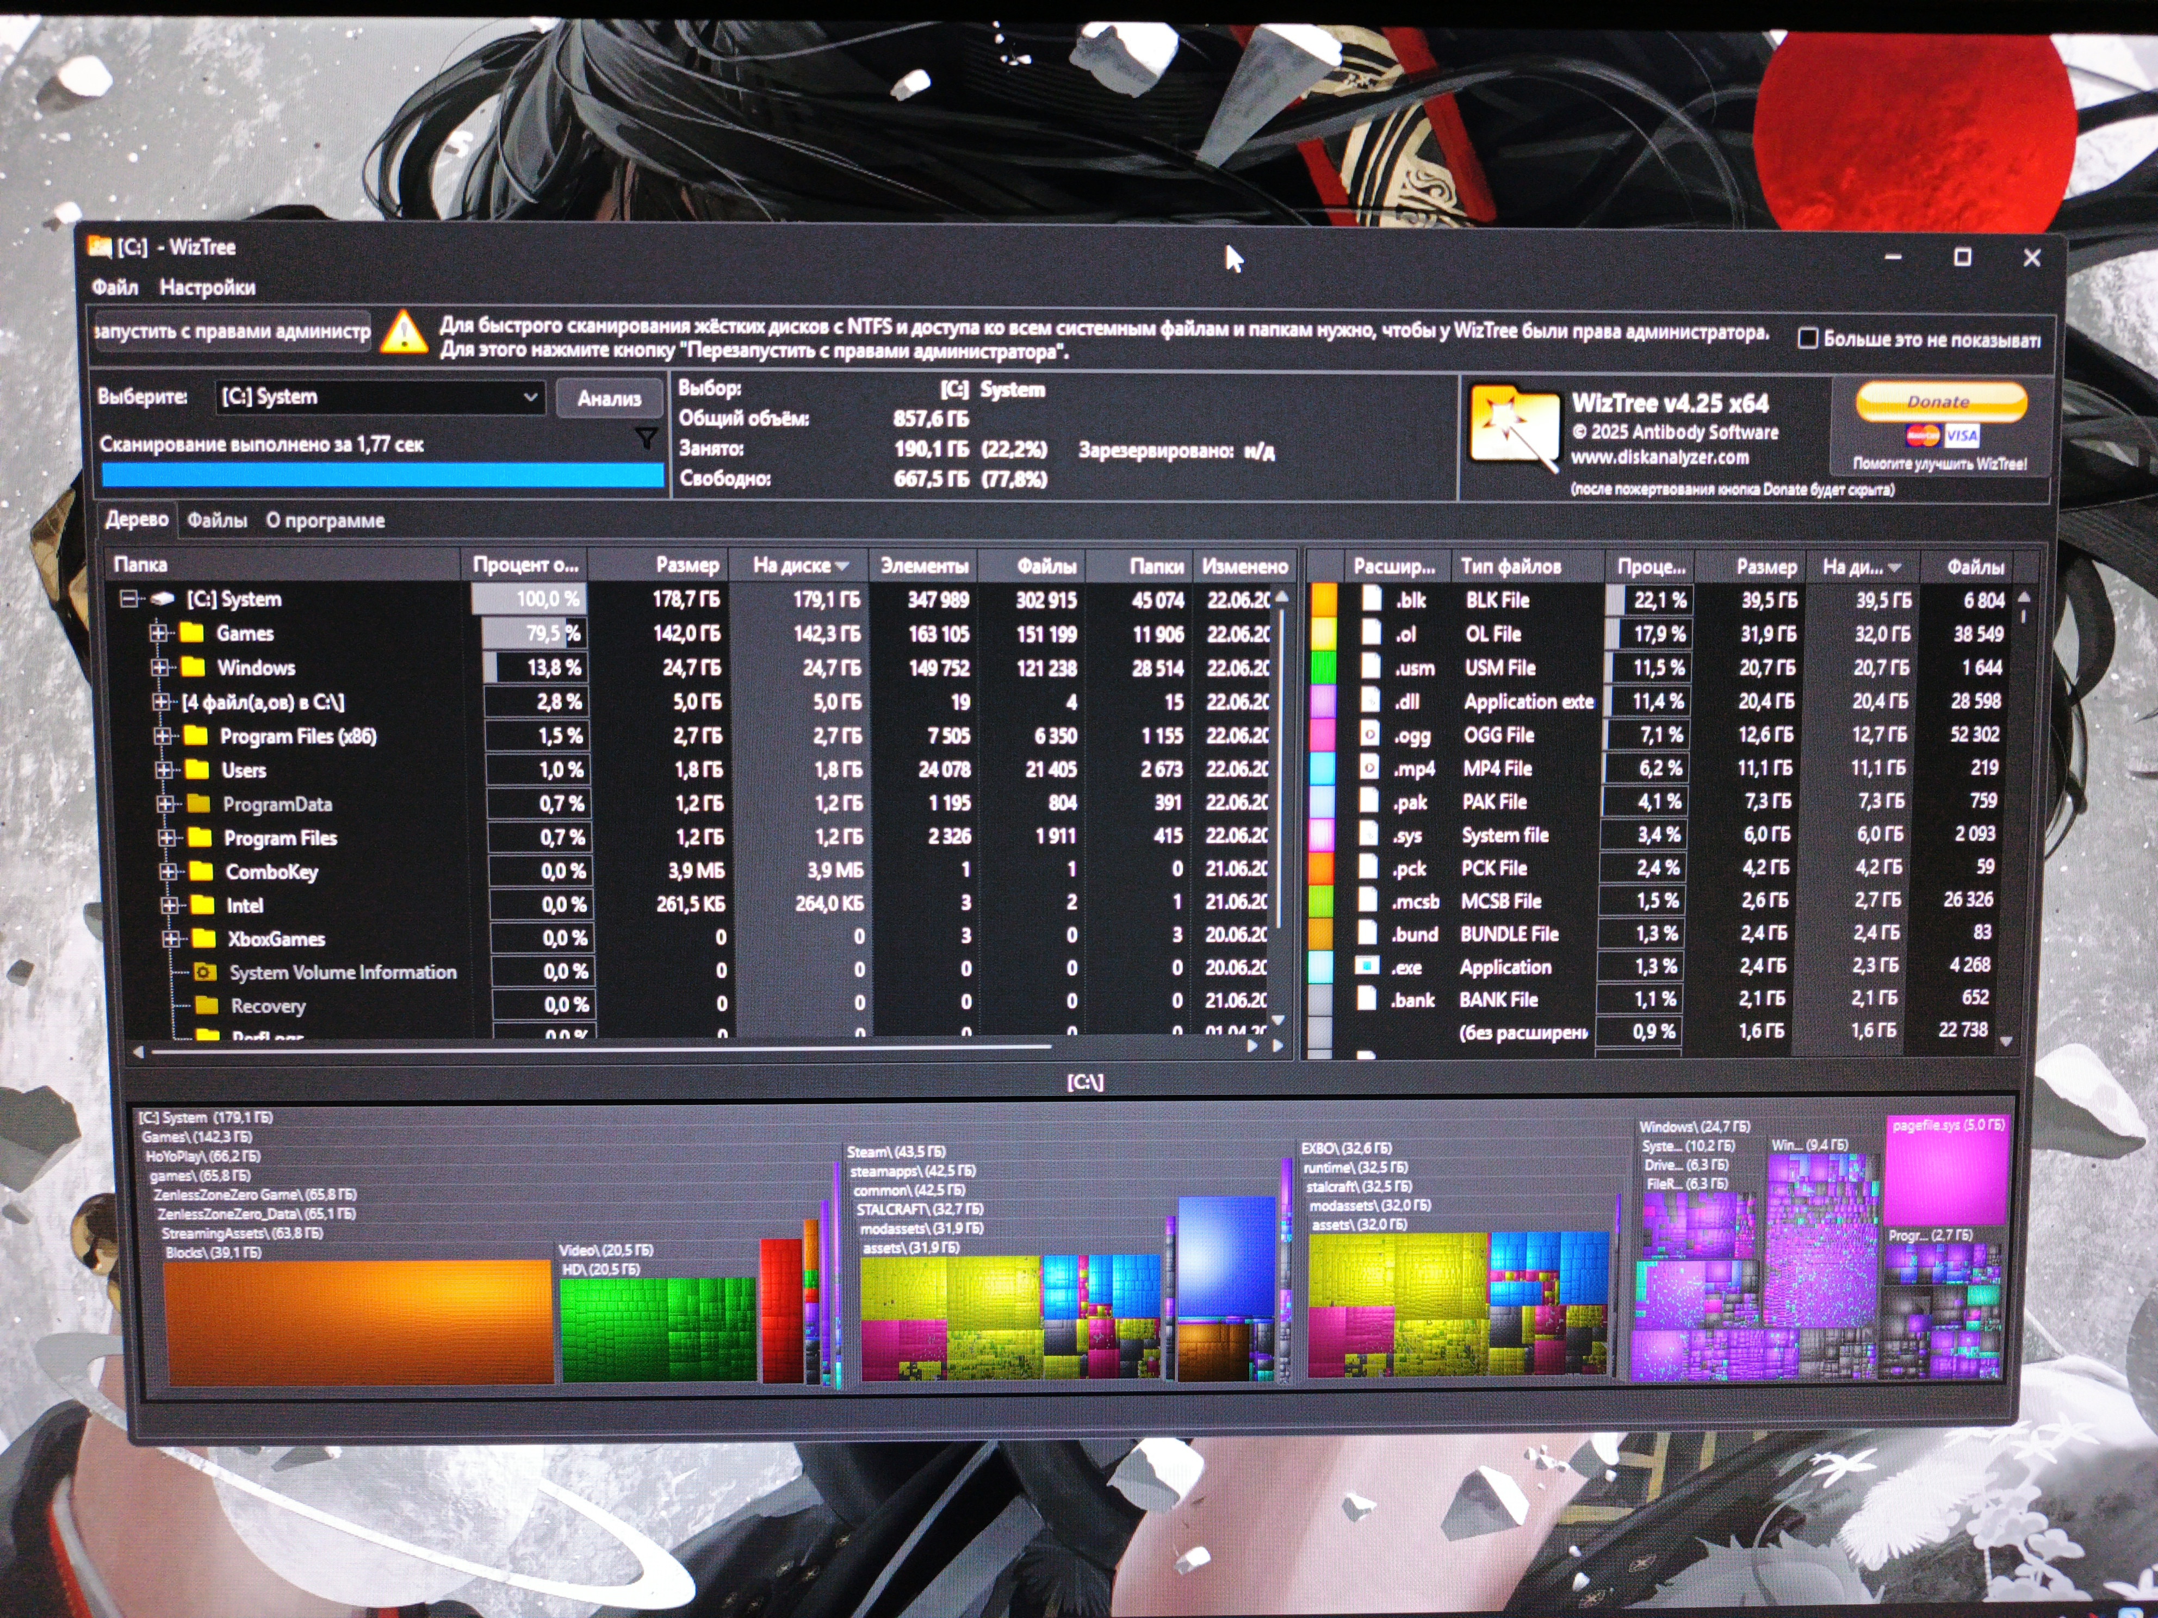Click the .blk file type icon
This screenshot has width=2158, height=1618.
(x=1371, y=599)
